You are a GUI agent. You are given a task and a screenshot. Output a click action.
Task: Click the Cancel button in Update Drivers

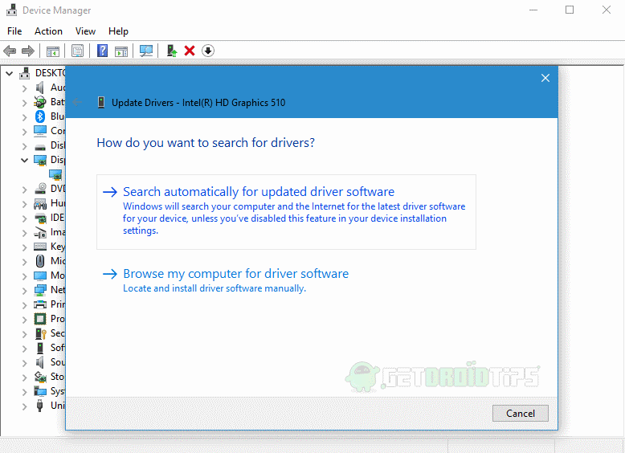pos(521,413)
